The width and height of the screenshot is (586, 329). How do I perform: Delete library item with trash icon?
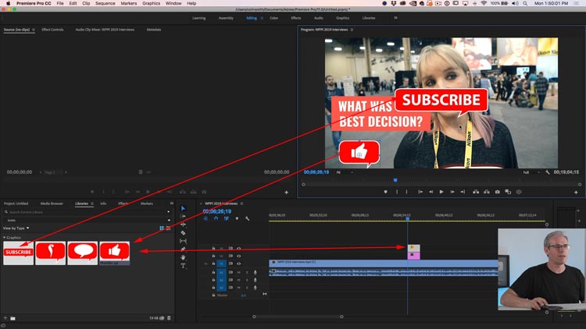[169, 318]
